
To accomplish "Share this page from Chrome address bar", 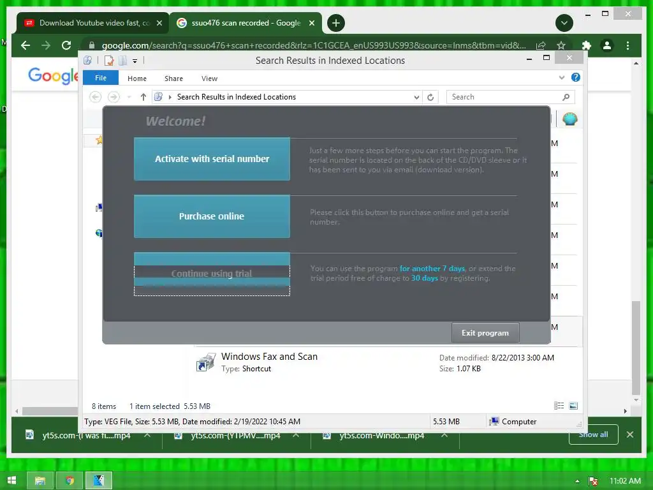I will (541, 45).
